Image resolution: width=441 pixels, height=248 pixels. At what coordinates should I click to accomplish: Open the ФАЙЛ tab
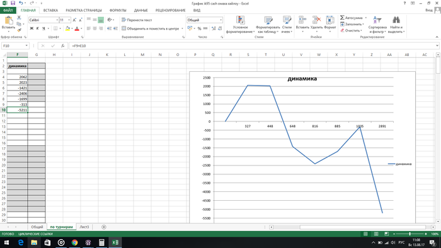pos(8,11)
